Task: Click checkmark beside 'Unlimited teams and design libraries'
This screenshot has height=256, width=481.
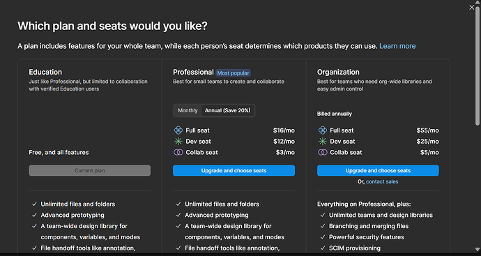Action: (x=322, y=215)
